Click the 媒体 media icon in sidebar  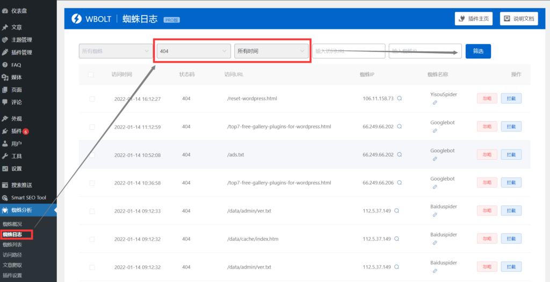(5, 77)
